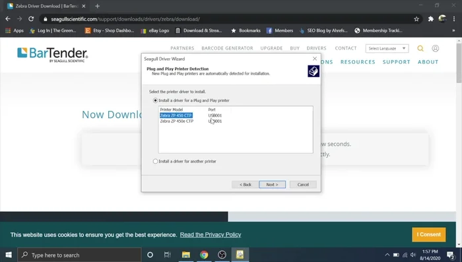
Task: Open the notification center icon
Action: point(451,255)
